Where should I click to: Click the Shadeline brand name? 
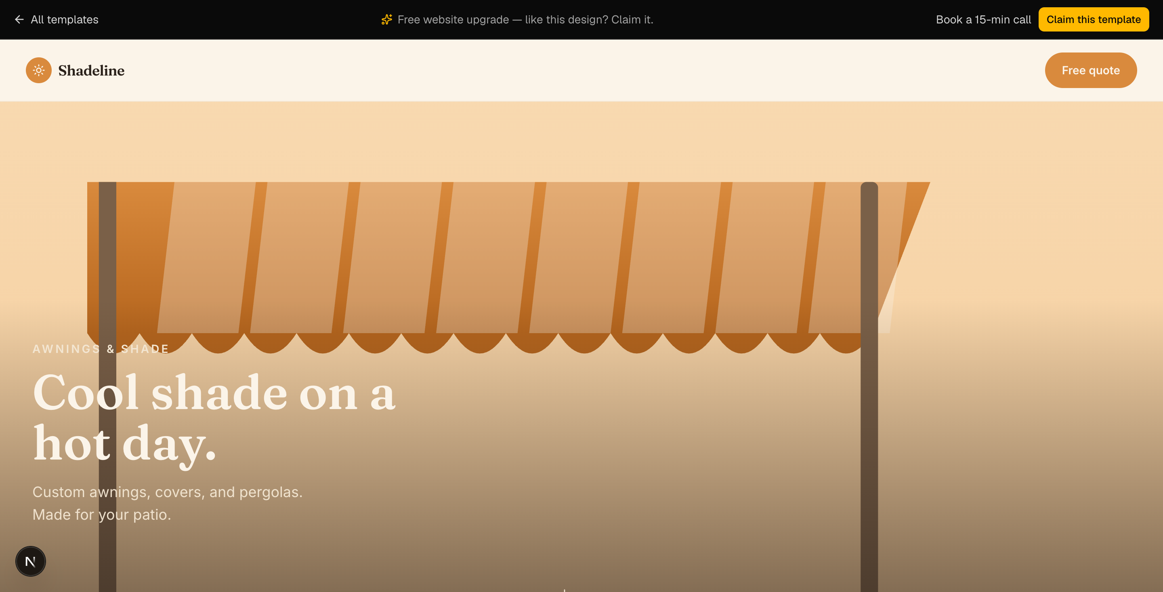91,70
